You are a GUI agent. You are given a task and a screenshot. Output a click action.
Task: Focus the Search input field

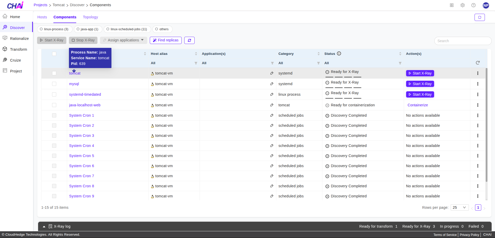tap(463, 41)
